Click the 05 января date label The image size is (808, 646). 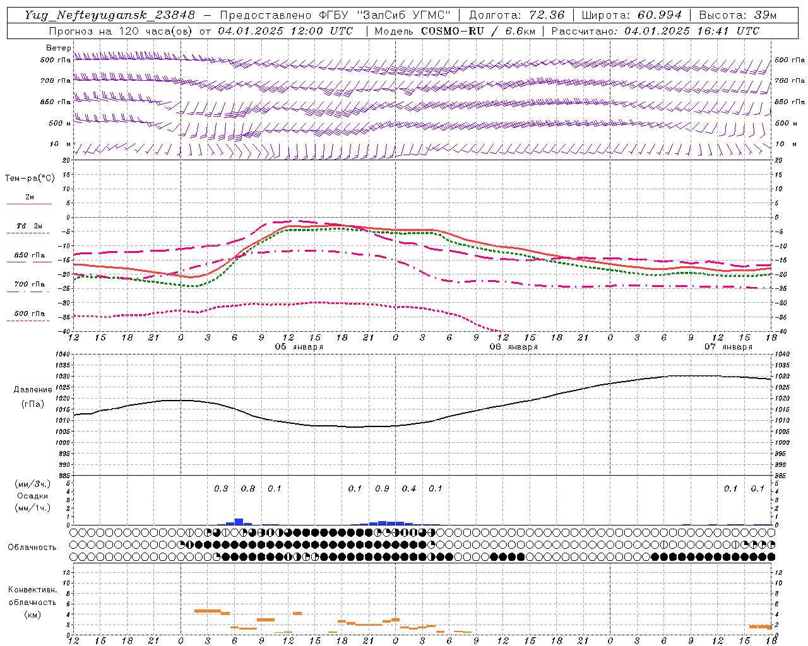(x=299, y=347)
